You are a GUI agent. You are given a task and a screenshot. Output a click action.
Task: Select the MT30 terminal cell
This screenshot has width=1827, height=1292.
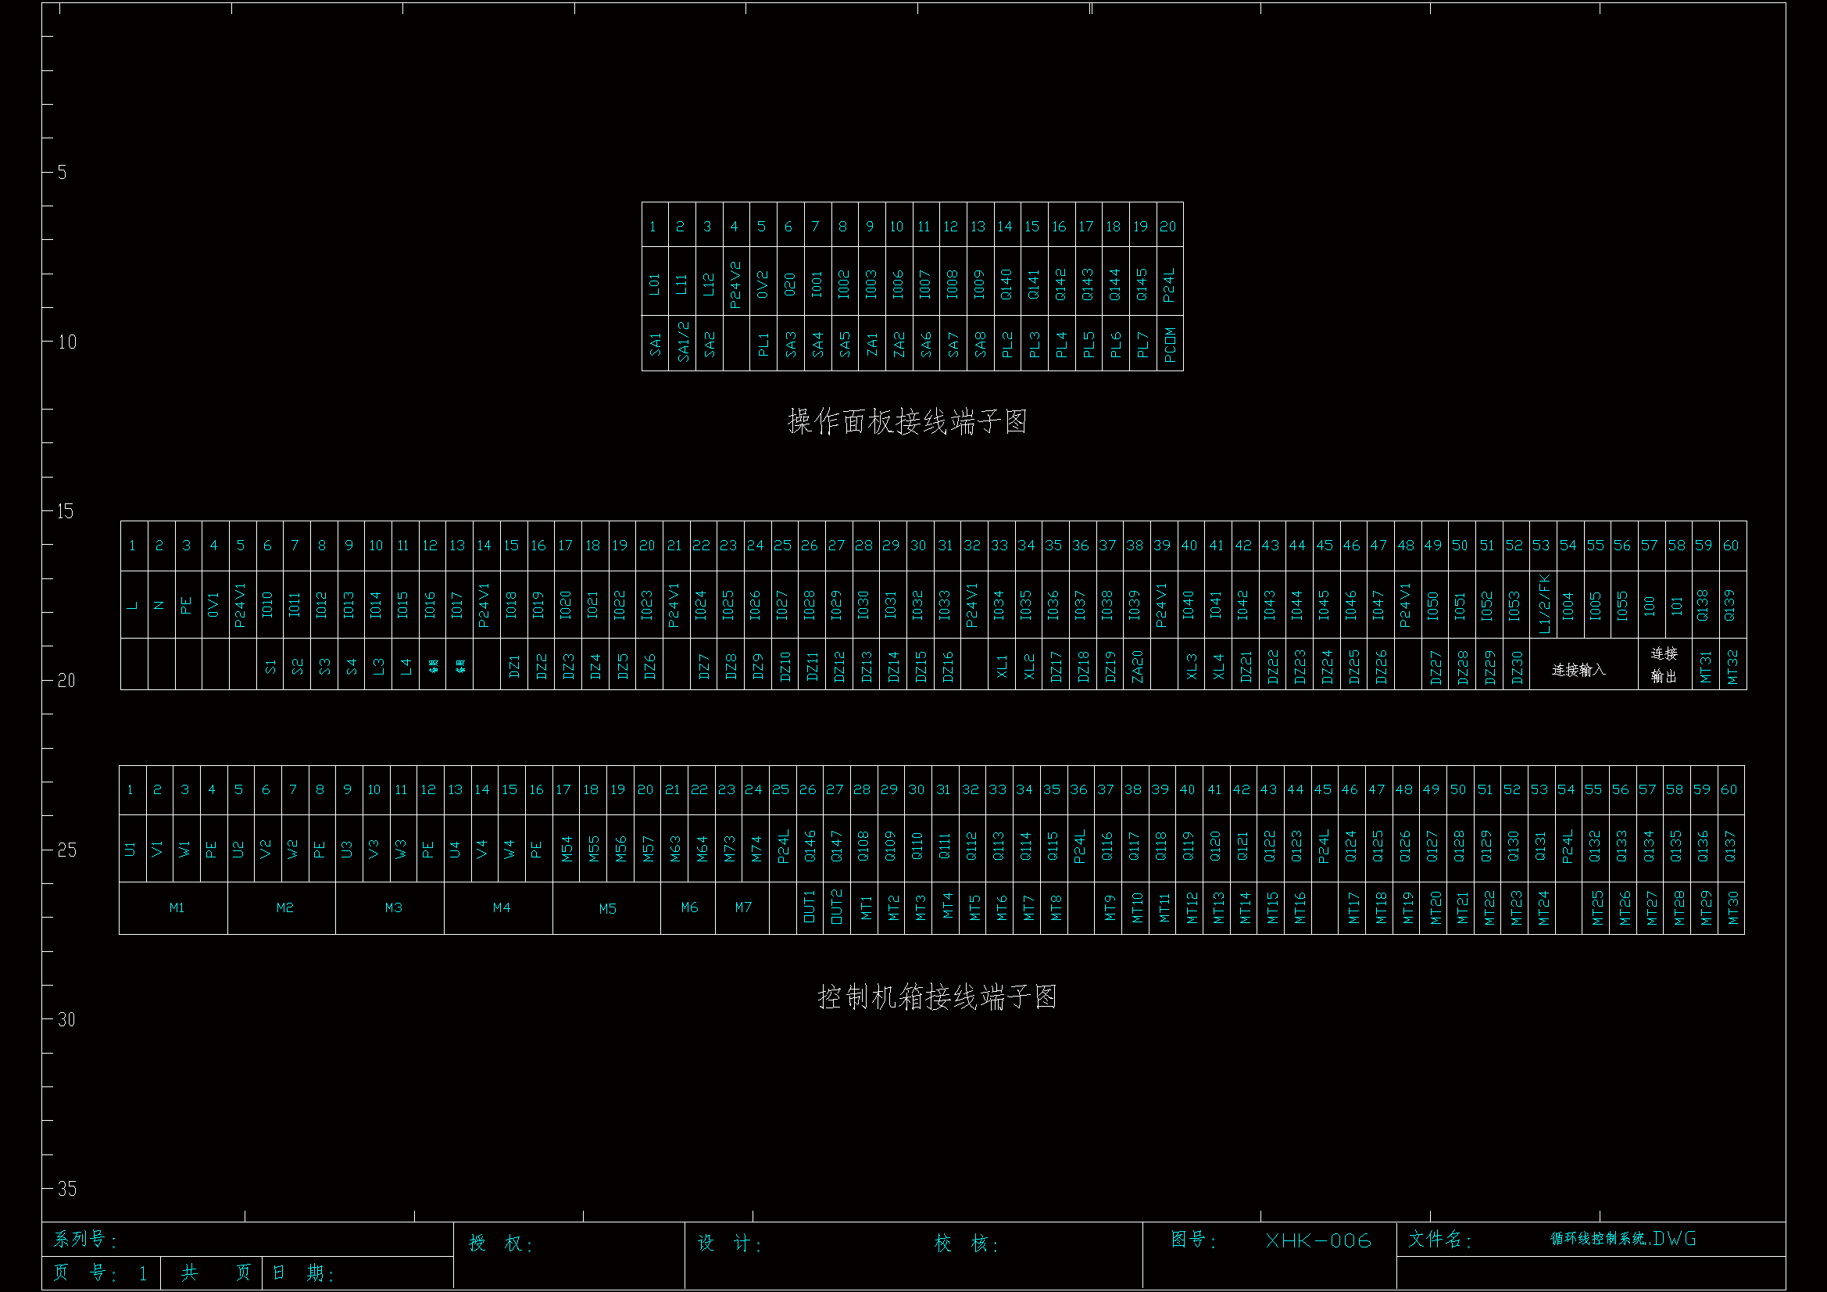pos(1732,907)
